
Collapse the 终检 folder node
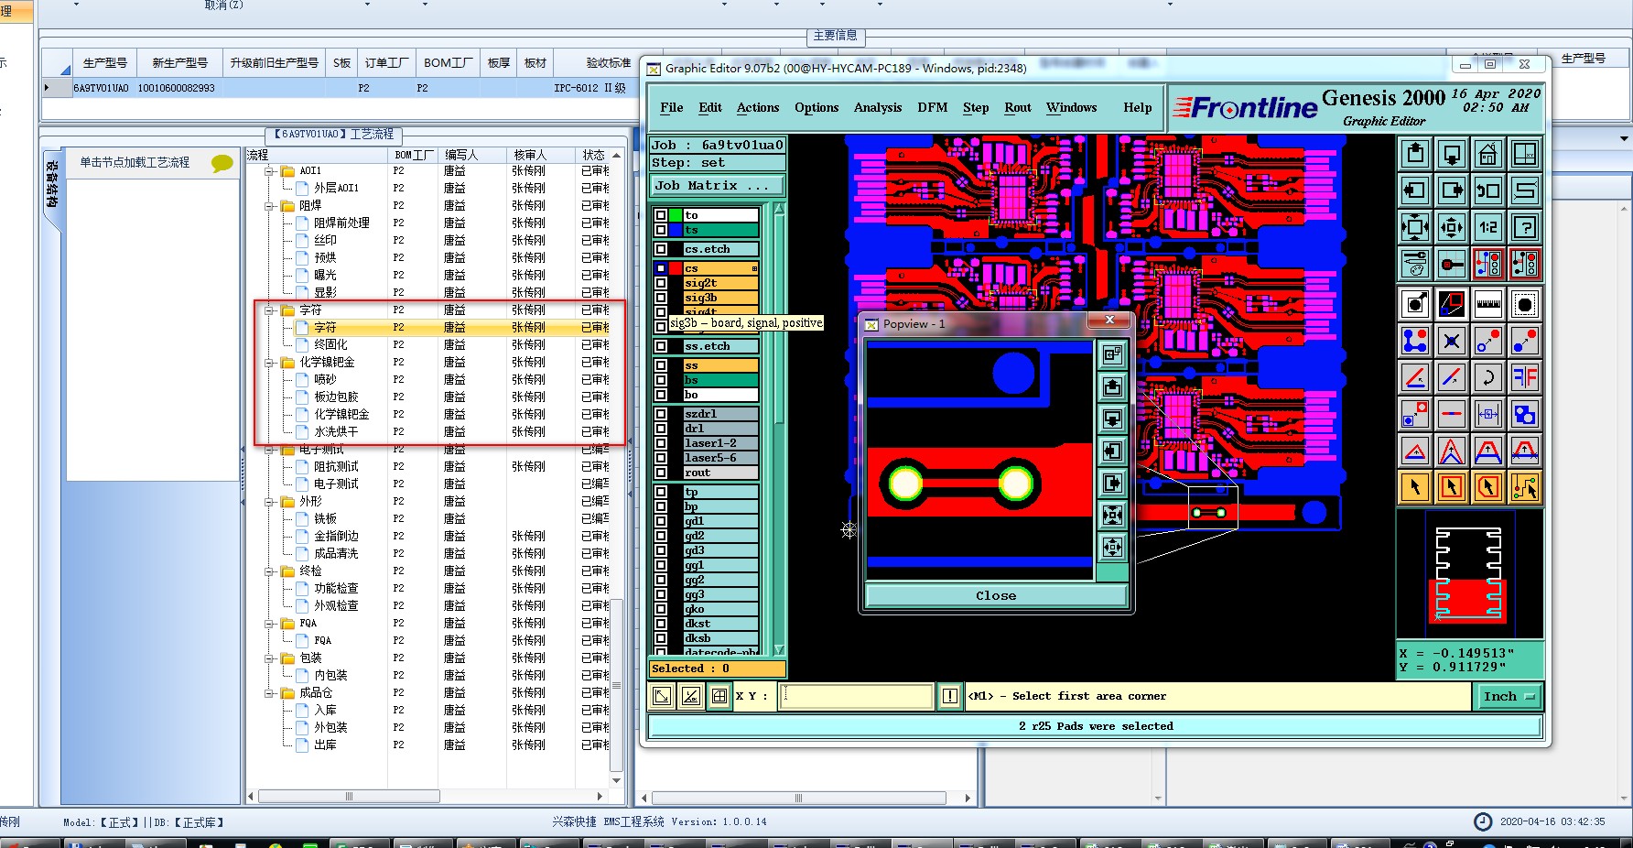(270, 571)
